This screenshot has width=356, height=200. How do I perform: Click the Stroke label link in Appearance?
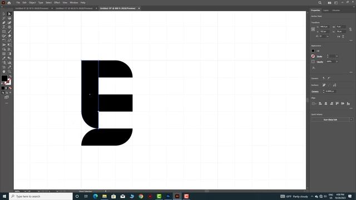319,56
